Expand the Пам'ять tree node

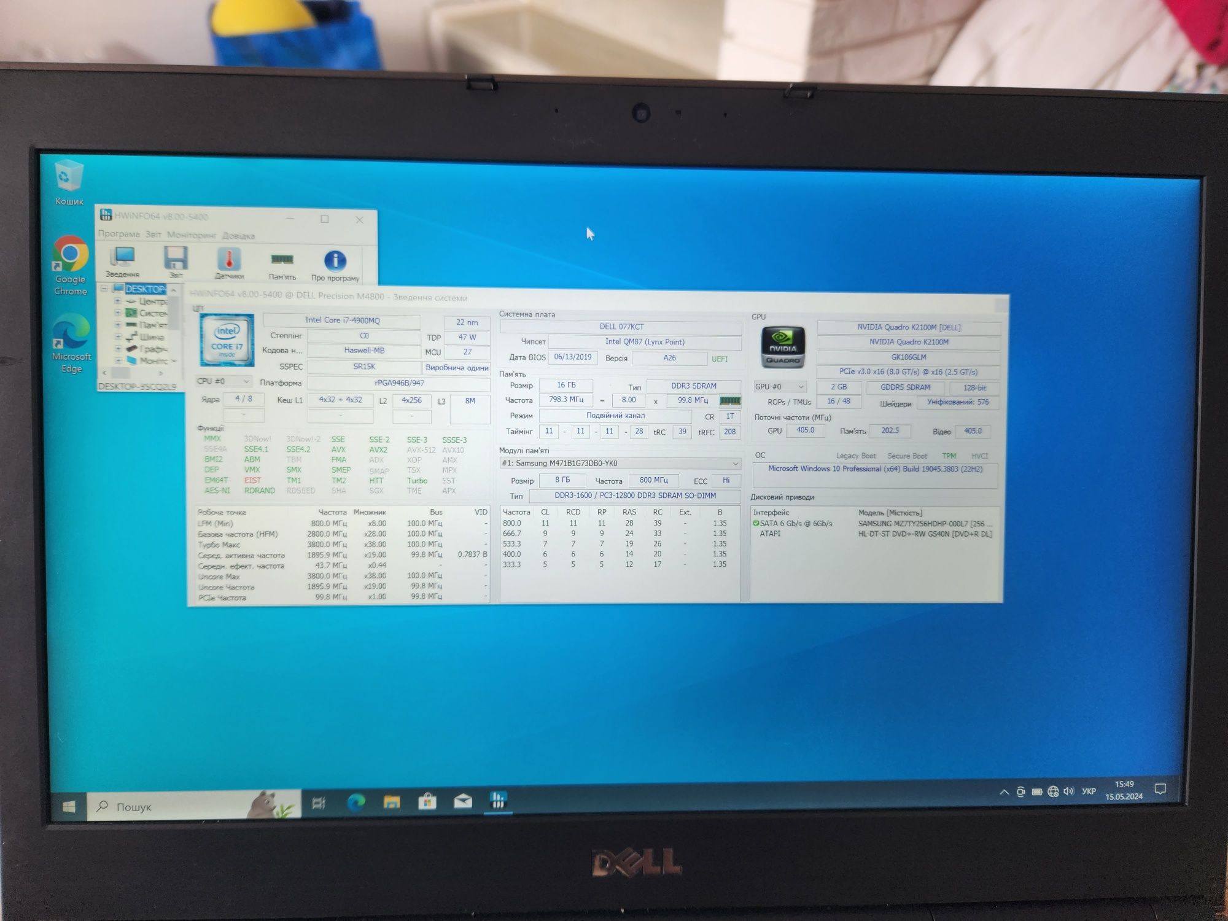(117, 324)
